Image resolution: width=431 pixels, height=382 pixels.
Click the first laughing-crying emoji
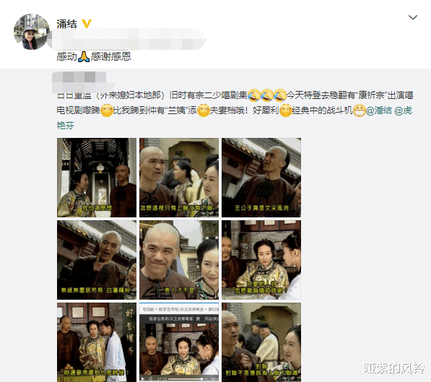click(x=253, y=95)
